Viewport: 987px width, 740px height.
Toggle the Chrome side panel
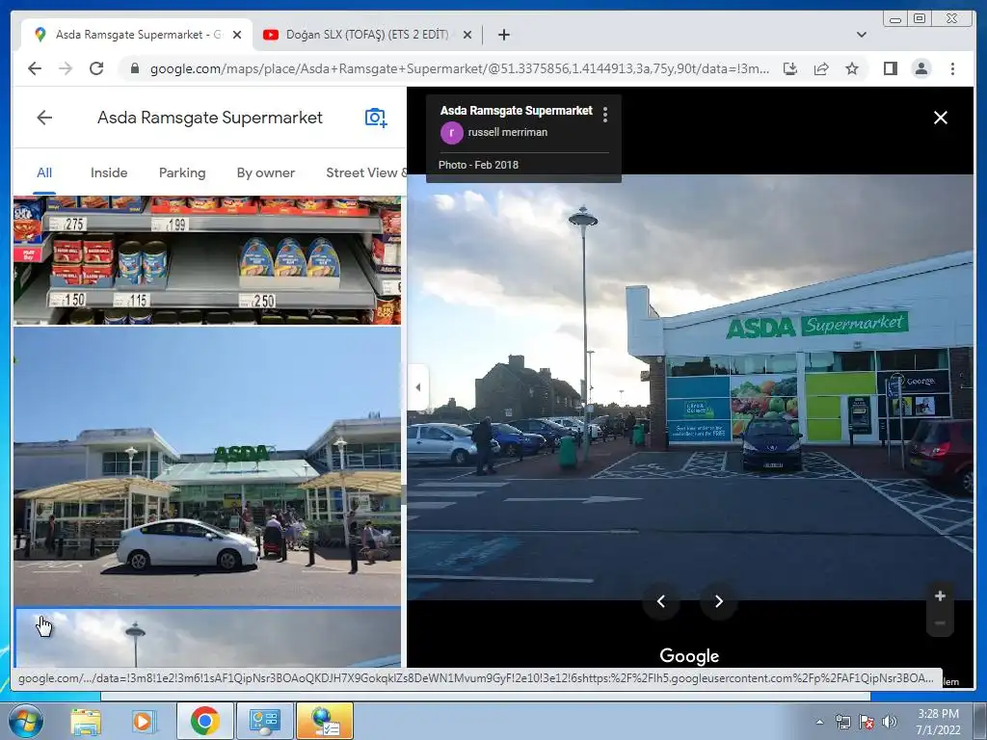pos(890,68)
